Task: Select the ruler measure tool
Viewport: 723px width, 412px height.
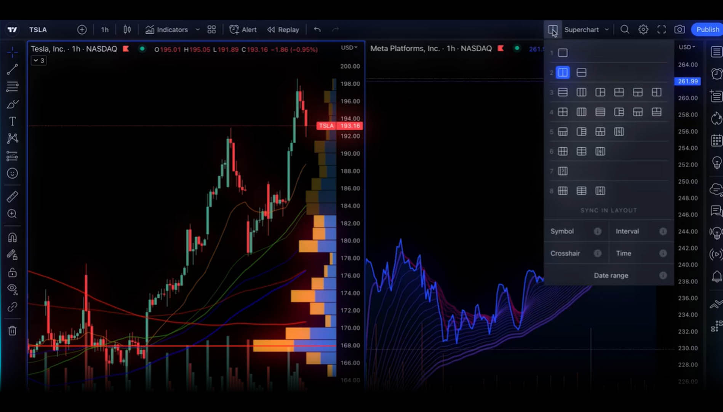Action: 12,196
